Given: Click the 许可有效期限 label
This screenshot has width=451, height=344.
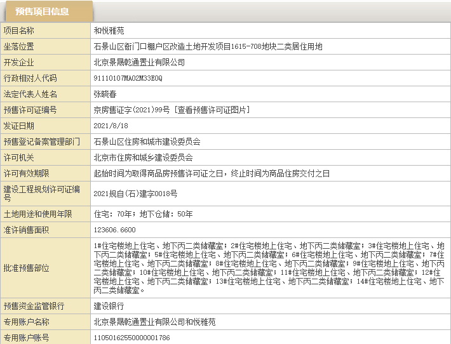Looking at the screenshot, I should [27, 173].
